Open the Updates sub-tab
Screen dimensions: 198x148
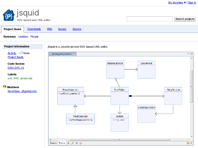point(23,37)
